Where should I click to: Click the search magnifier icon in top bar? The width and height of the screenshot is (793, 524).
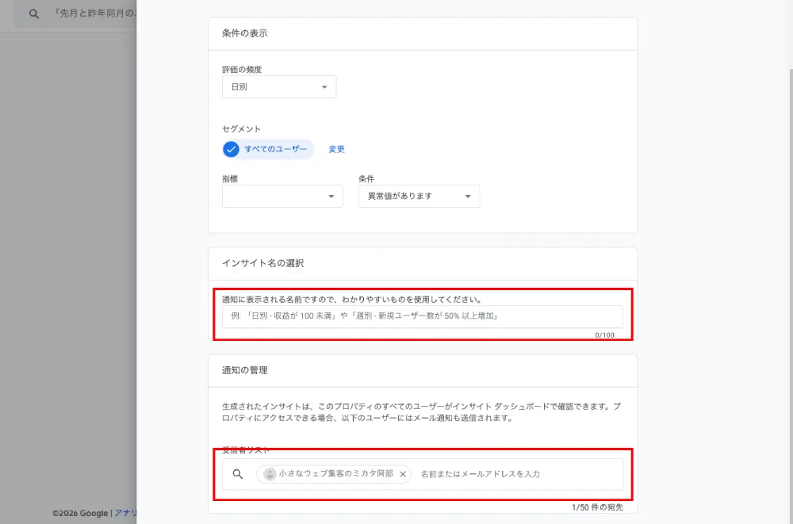pyautogui.click(x=34, y=14)
